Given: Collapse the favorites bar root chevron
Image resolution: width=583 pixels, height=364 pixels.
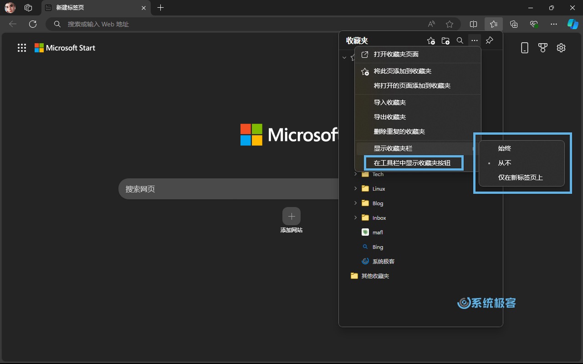Looking at the screenshot, I should [x=345, y=58].
